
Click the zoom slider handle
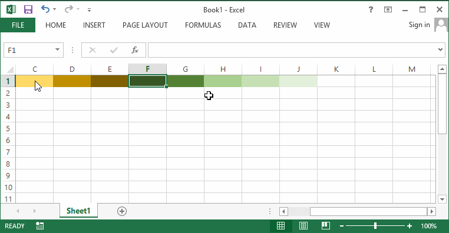pyautogui.click(x=375, y=226)
